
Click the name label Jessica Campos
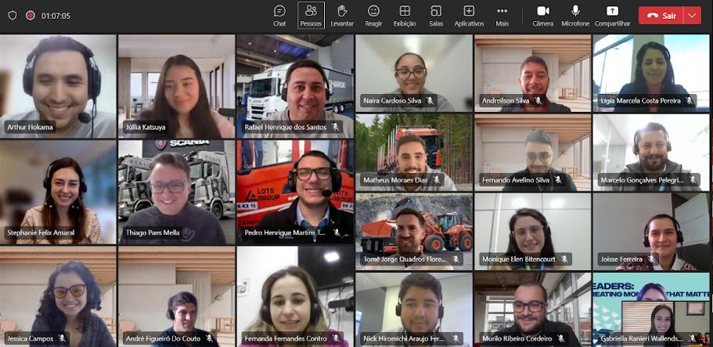pos(30,338)
